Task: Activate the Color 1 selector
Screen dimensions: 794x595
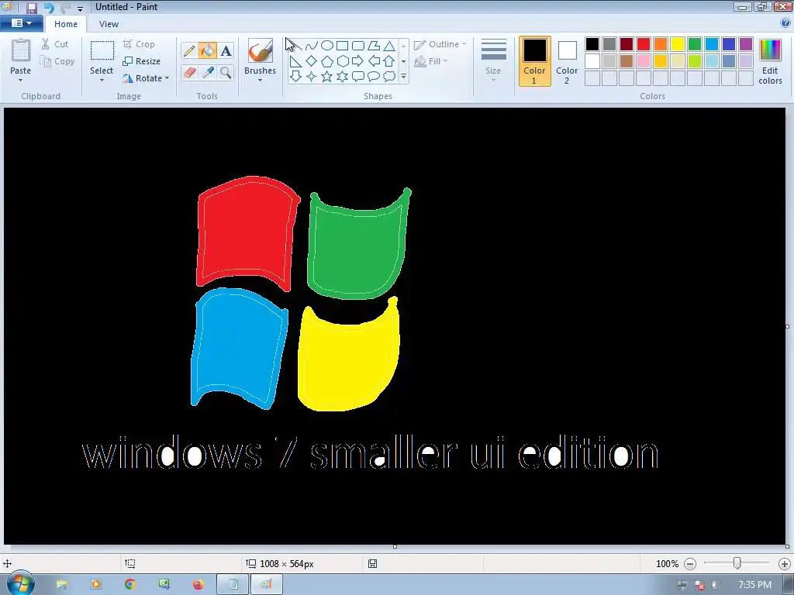Action: click(x=535, y=61)
